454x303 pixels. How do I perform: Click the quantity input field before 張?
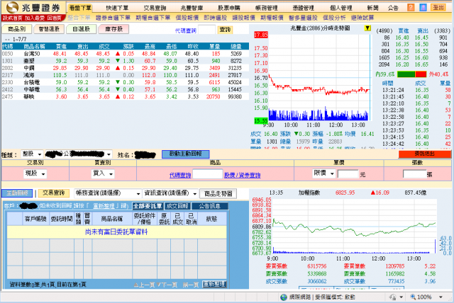click(x=414, y=174)
